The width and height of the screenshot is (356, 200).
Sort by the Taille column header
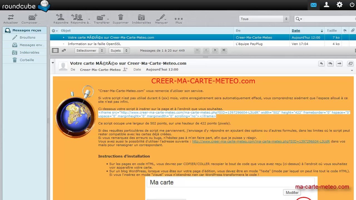point(332,31)
